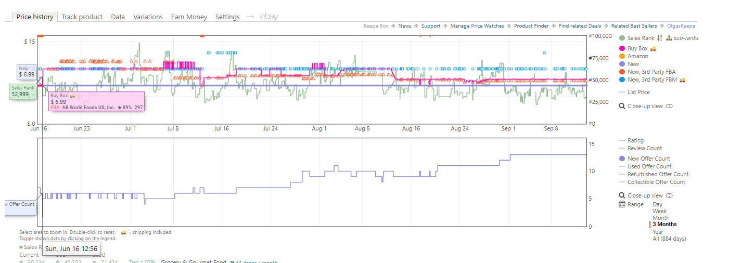Click the New $ 6.99 tooltip label
The height and width of the screenshot is (263, 729).
click(26, 72)
